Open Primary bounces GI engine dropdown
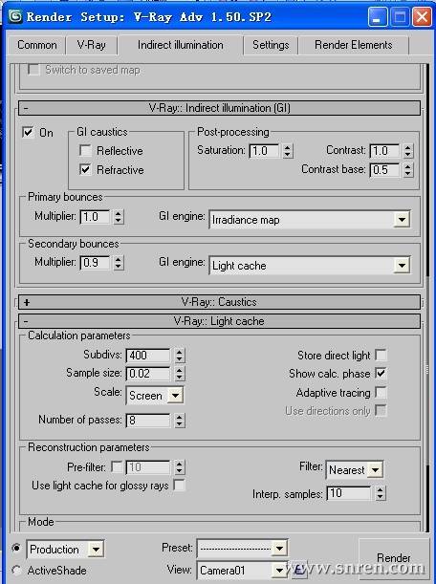The image size is (436, 584). tap(310, 220)
